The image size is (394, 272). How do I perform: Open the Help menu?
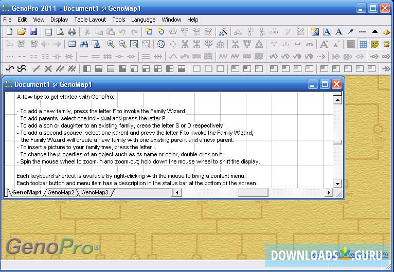click(193, 20)
